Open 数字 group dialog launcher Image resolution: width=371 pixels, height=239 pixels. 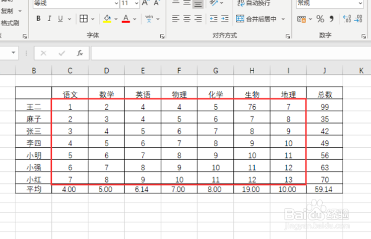364,36
